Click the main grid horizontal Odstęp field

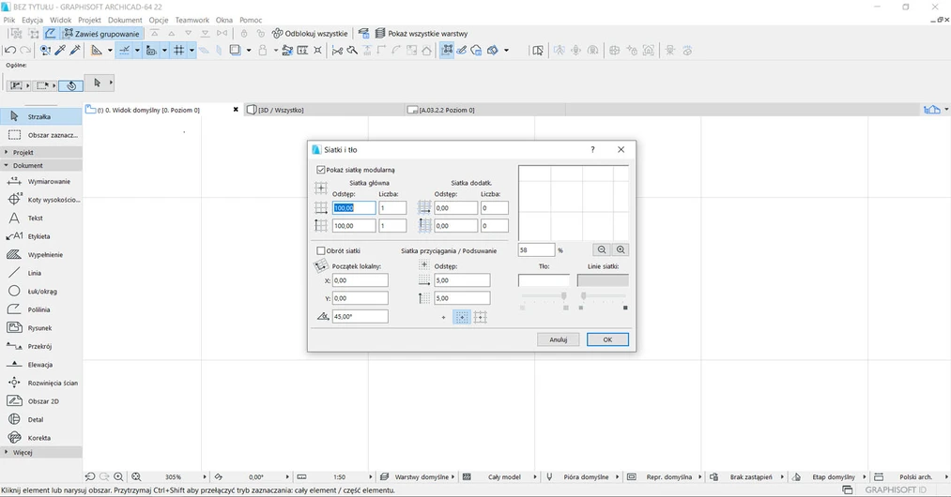point(354,208)
